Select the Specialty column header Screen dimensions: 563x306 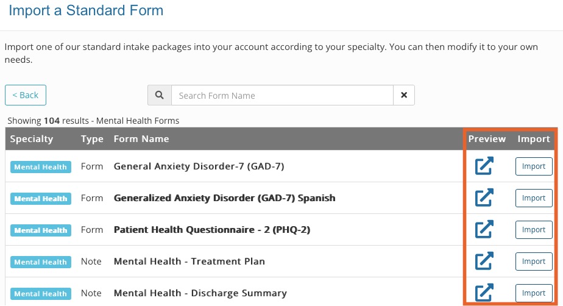[32, 139]
